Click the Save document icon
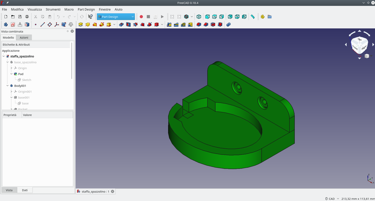Viewport: 375px width, 201px height. pyautogui.click(x=20, y=17)
